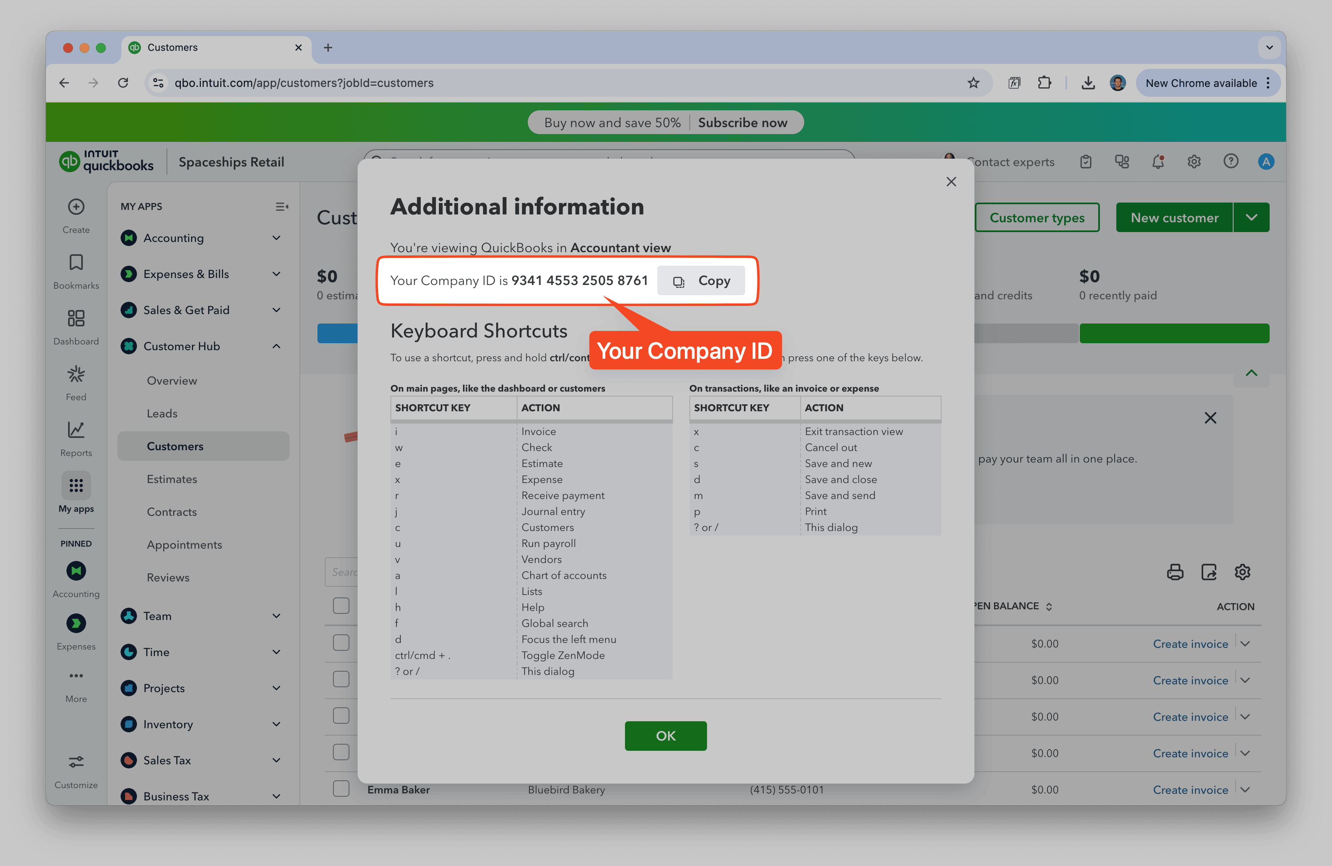Open the Feed icon
The width and height of the screenshot is (1332, 866).
(x=76, y=374)
